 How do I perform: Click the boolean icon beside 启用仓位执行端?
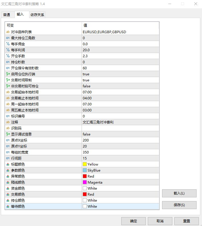click(x=8, y=74)
